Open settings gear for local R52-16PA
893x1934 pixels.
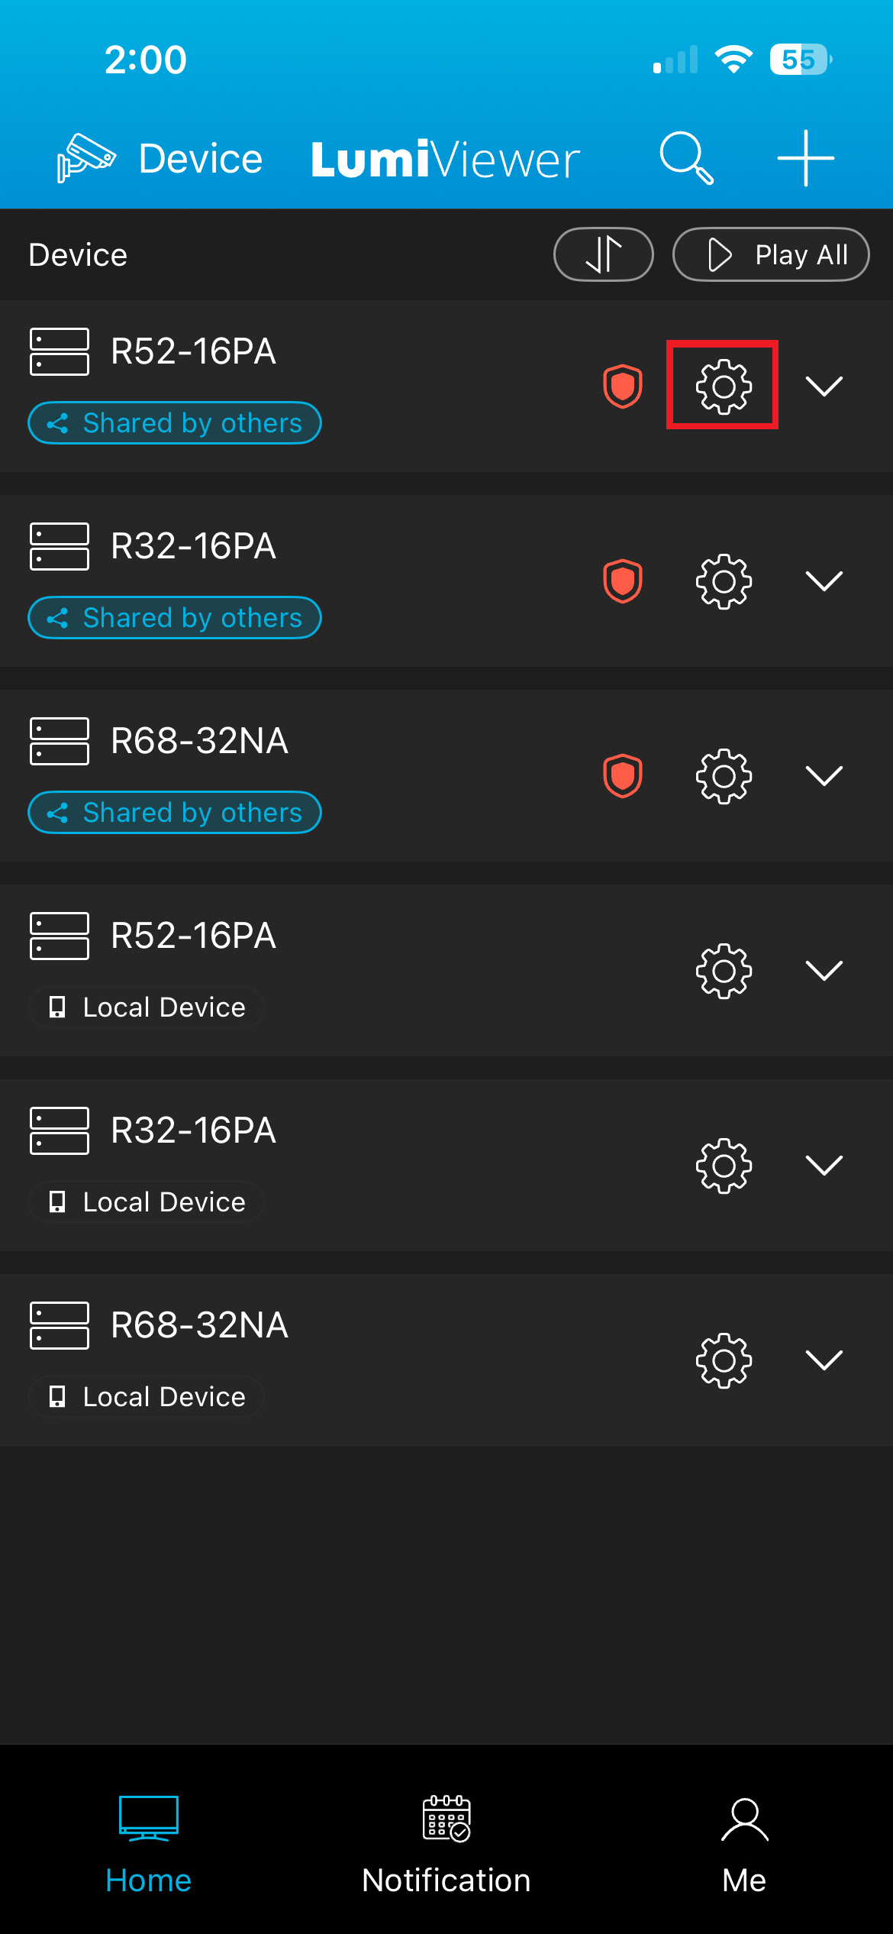click(723, 971)
